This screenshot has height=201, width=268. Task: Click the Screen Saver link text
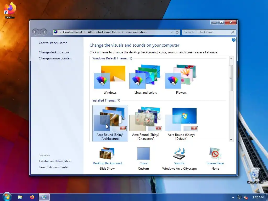pyautogui.click(x=215, y=163)
